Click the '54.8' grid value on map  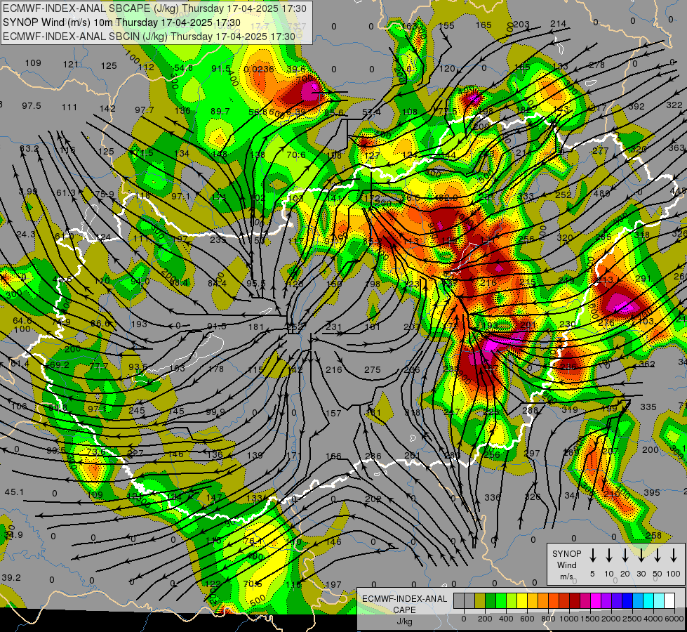184,68
